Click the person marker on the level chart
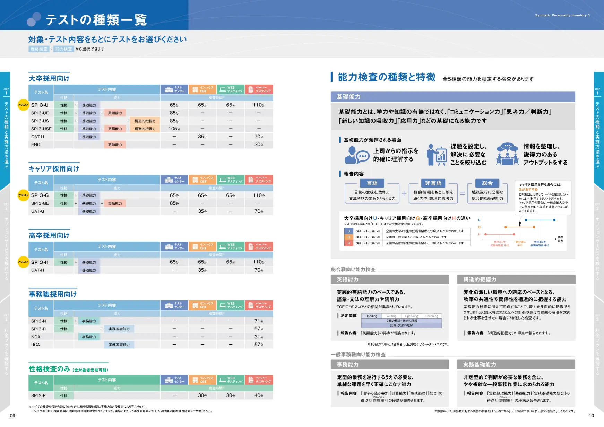 coord(520,224)
